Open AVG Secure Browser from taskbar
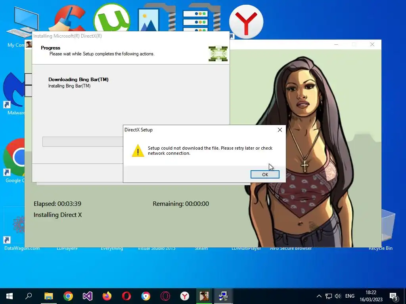Image resolution: width=406 pixels, height=304 pixels. (x=146, y=296)
